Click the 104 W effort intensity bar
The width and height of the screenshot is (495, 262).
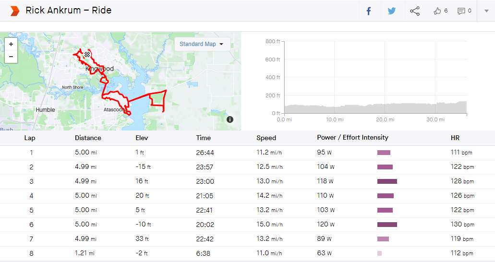(385, 167)
